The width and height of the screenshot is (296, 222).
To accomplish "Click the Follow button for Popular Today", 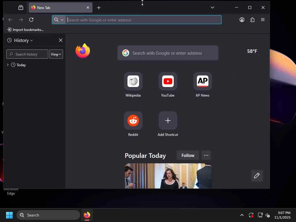I will (x=188, y=155).
